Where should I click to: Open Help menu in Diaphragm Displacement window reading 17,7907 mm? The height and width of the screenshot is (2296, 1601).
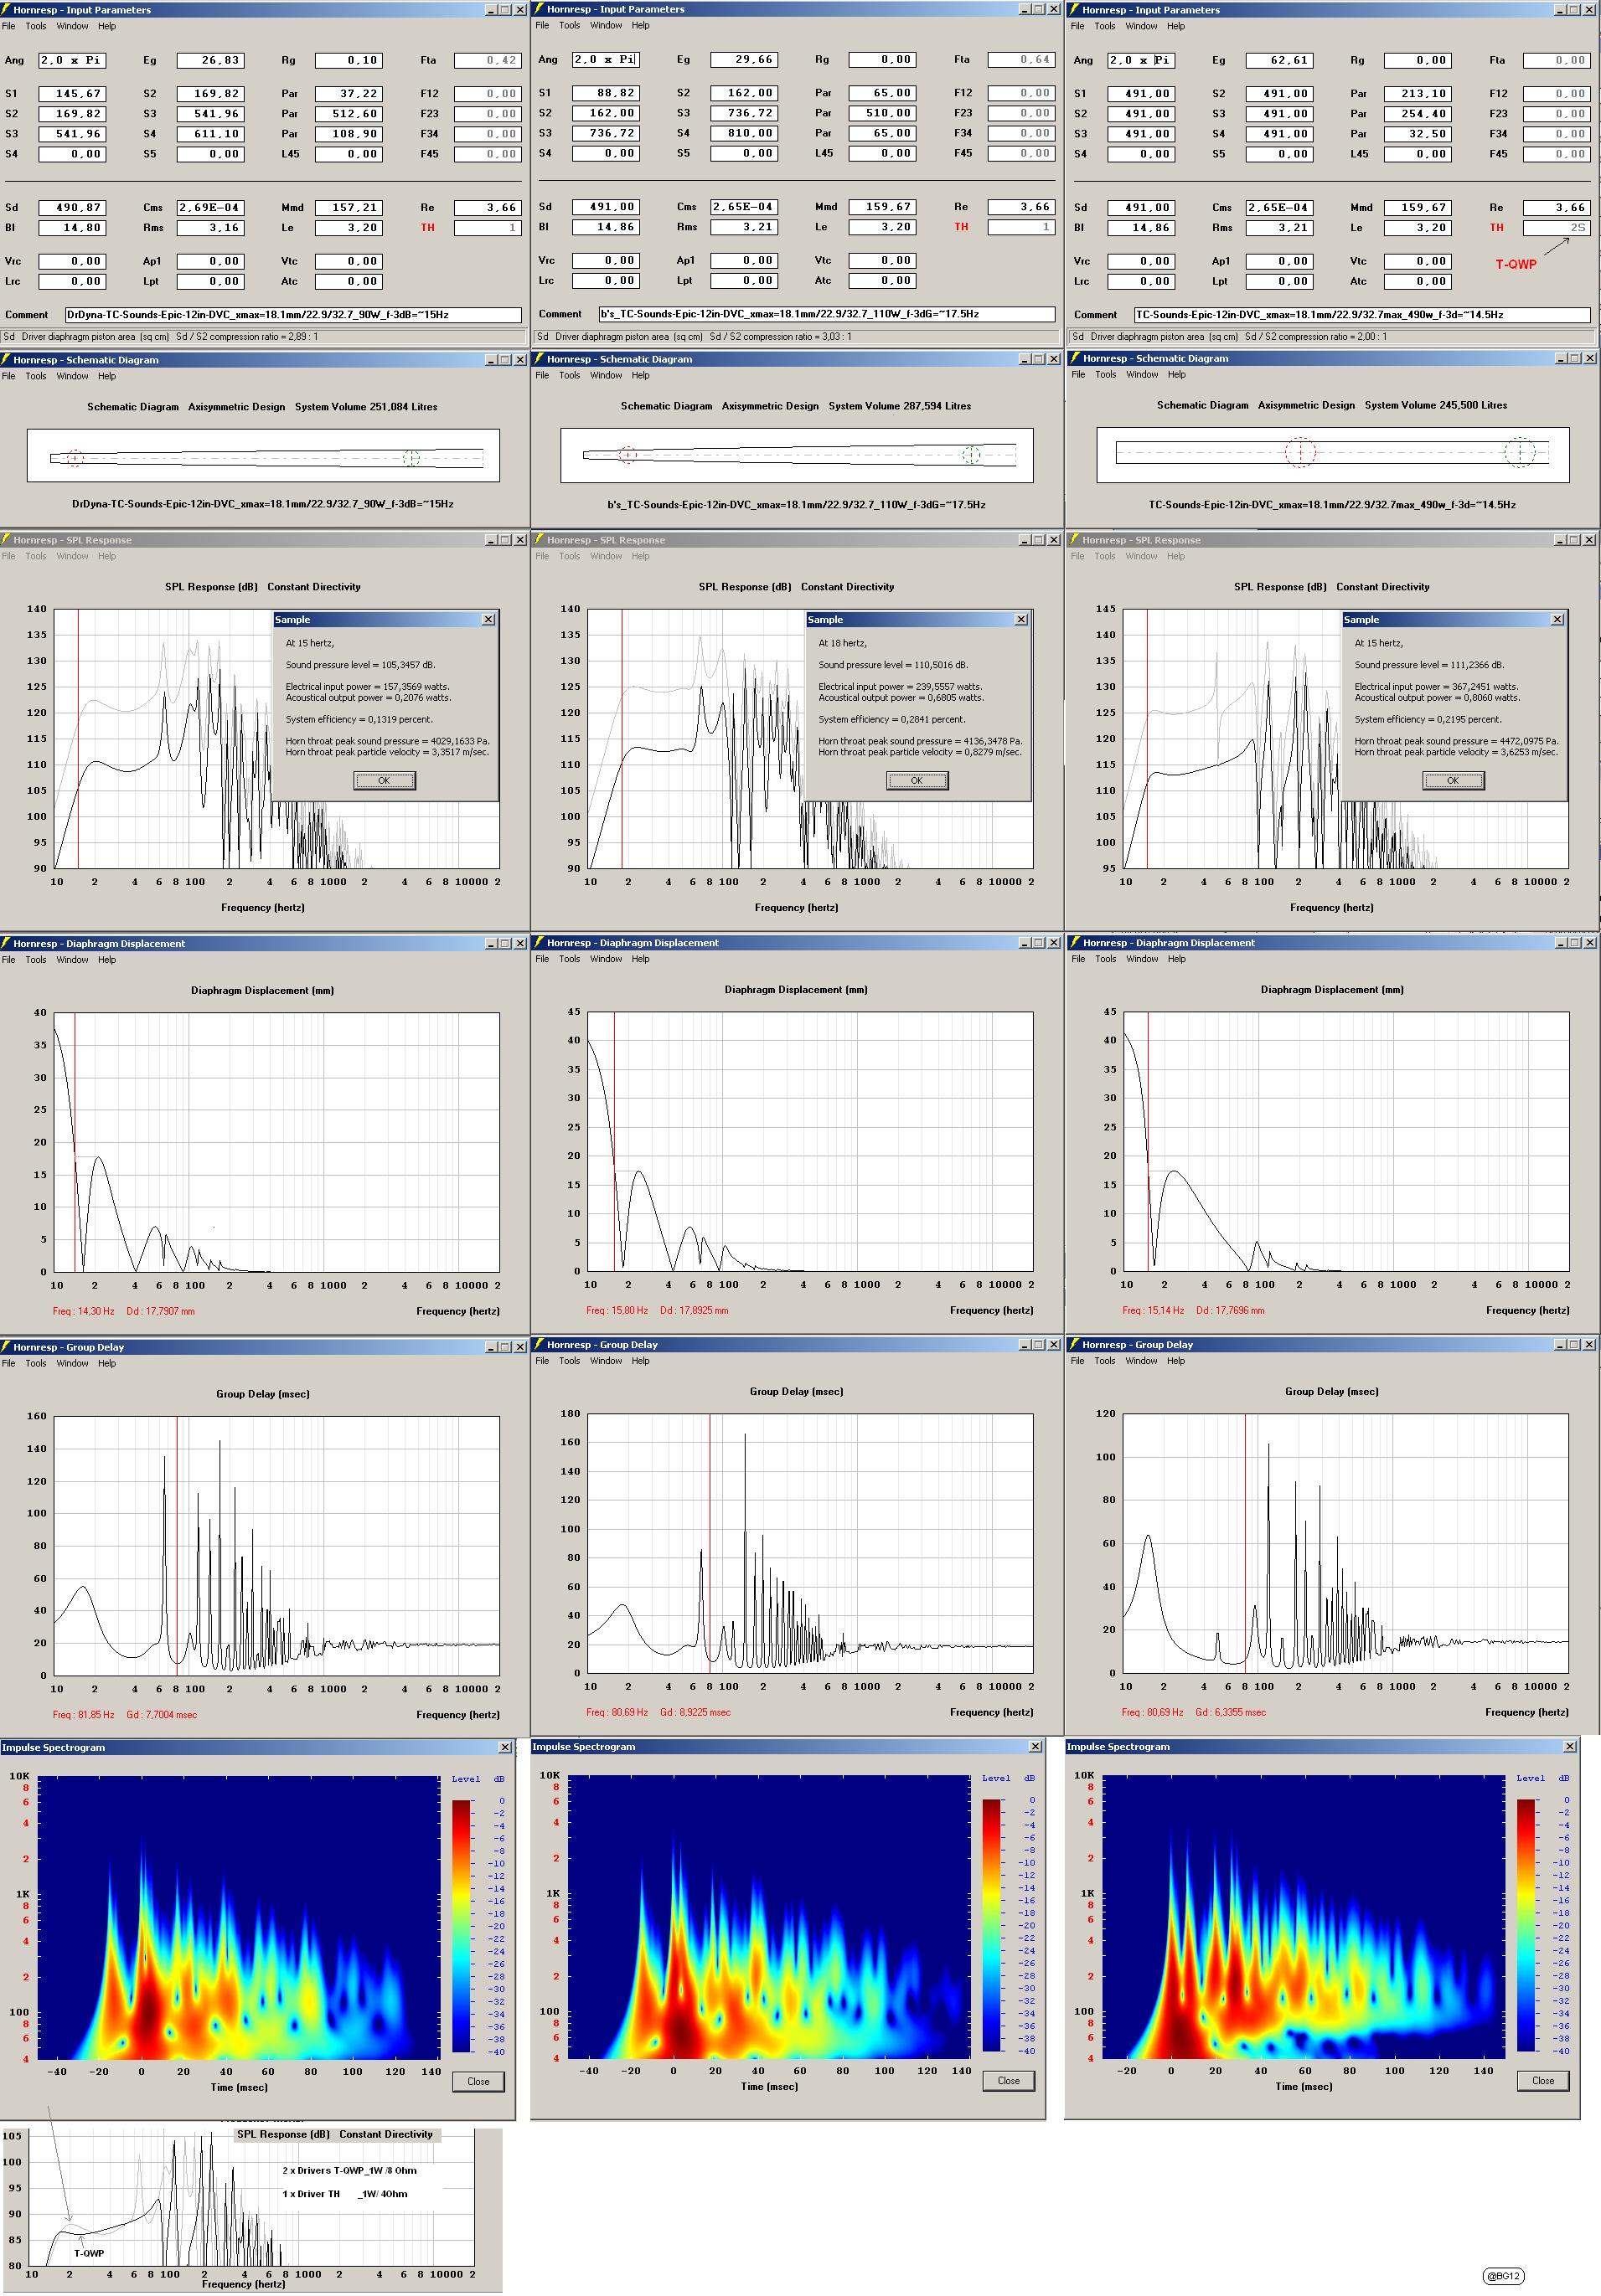(x=107, y=960)
